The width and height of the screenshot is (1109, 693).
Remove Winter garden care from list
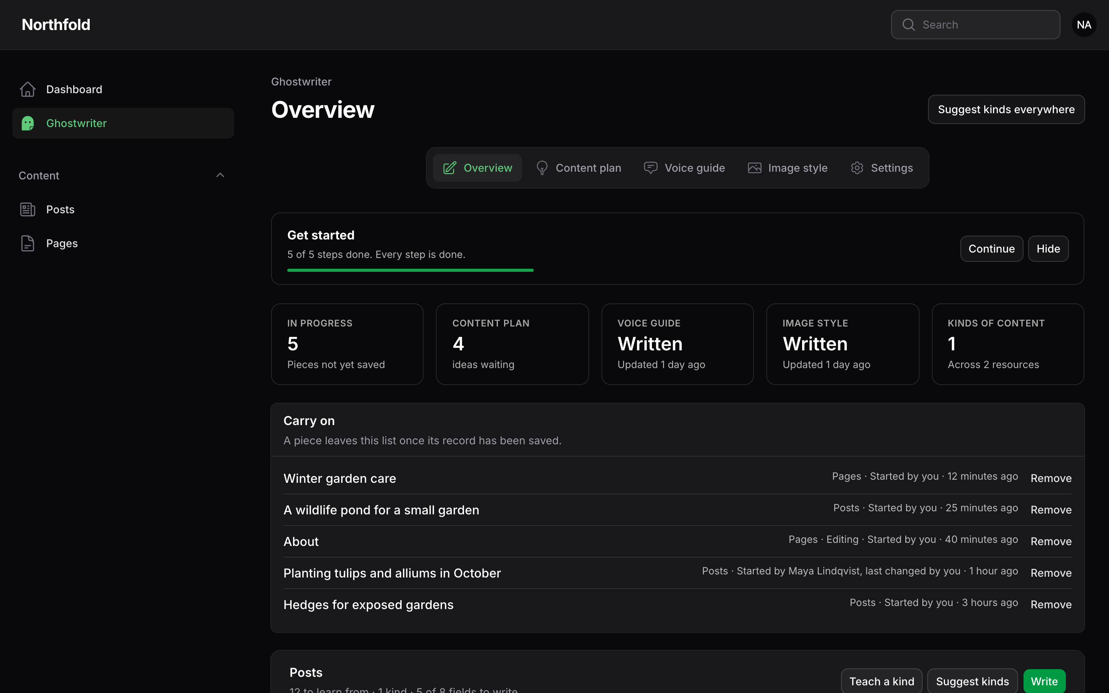pyautogui.click(x=1051, y=478)
